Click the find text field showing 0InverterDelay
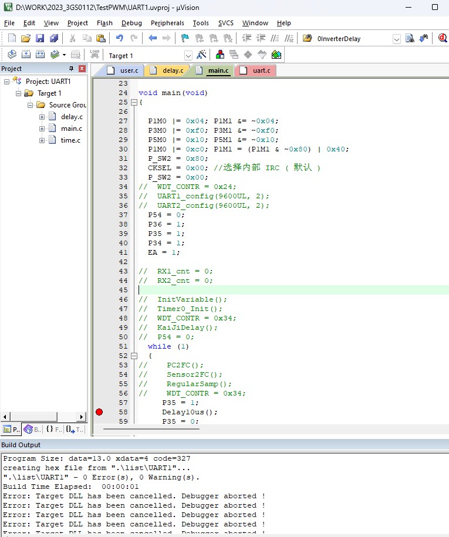Viewport: 449px width, 537px height. (x=353, y=39)
